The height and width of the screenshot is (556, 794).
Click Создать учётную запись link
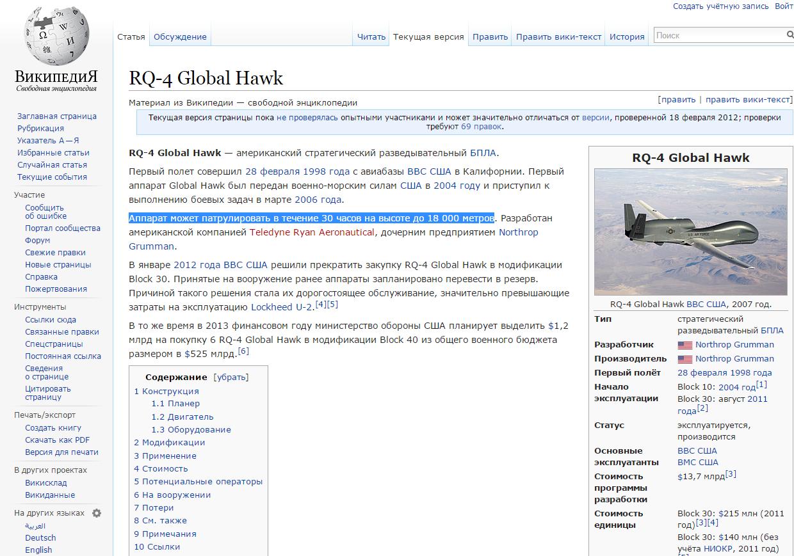pos(720,6)
